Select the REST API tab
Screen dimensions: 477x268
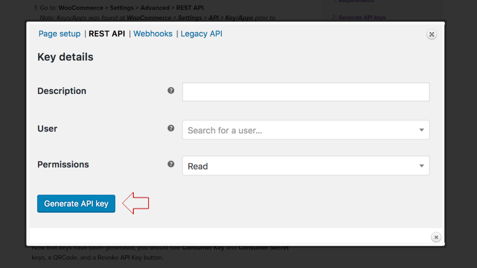[x=107, y=34]
